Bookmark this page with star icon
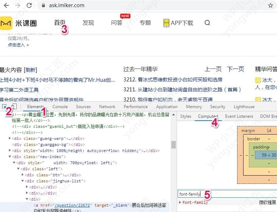This screenshot has width=277, height=212. pos(271,5)
